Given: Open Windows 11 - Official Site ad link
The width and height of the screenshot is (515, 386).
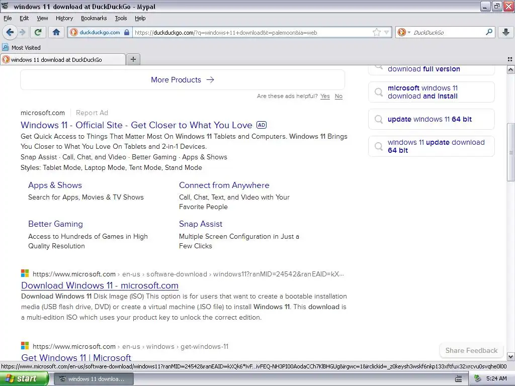Looking at the screenshot, I should (x=136, y=125).
